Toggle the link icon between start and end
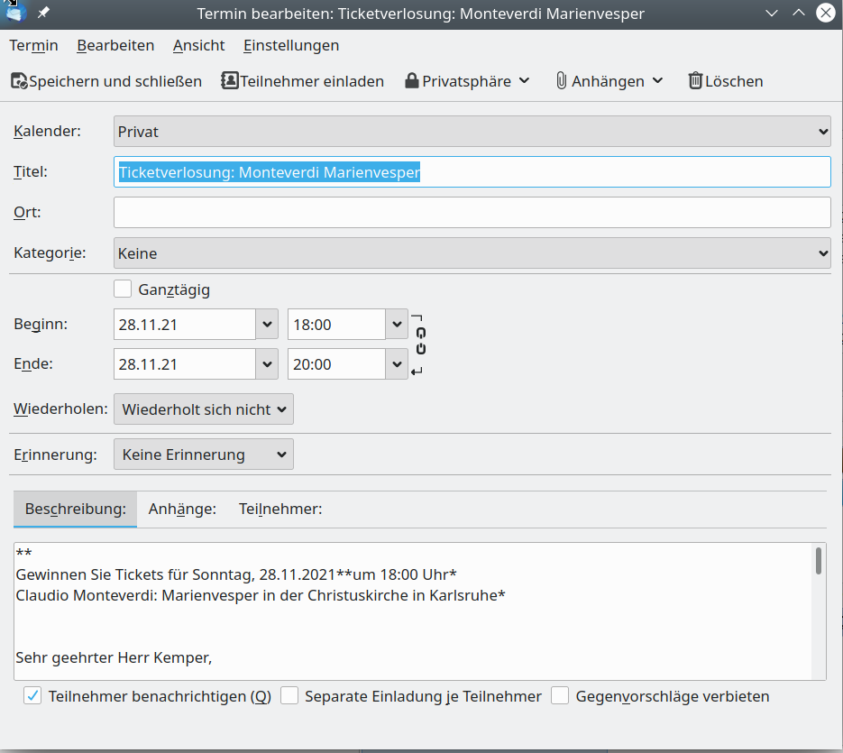 pyautogui.click(x=420, y=343)
